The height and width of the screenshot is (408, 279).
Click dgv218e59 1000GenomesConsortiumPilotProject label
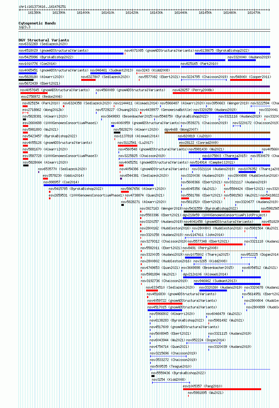coord(225,215)
